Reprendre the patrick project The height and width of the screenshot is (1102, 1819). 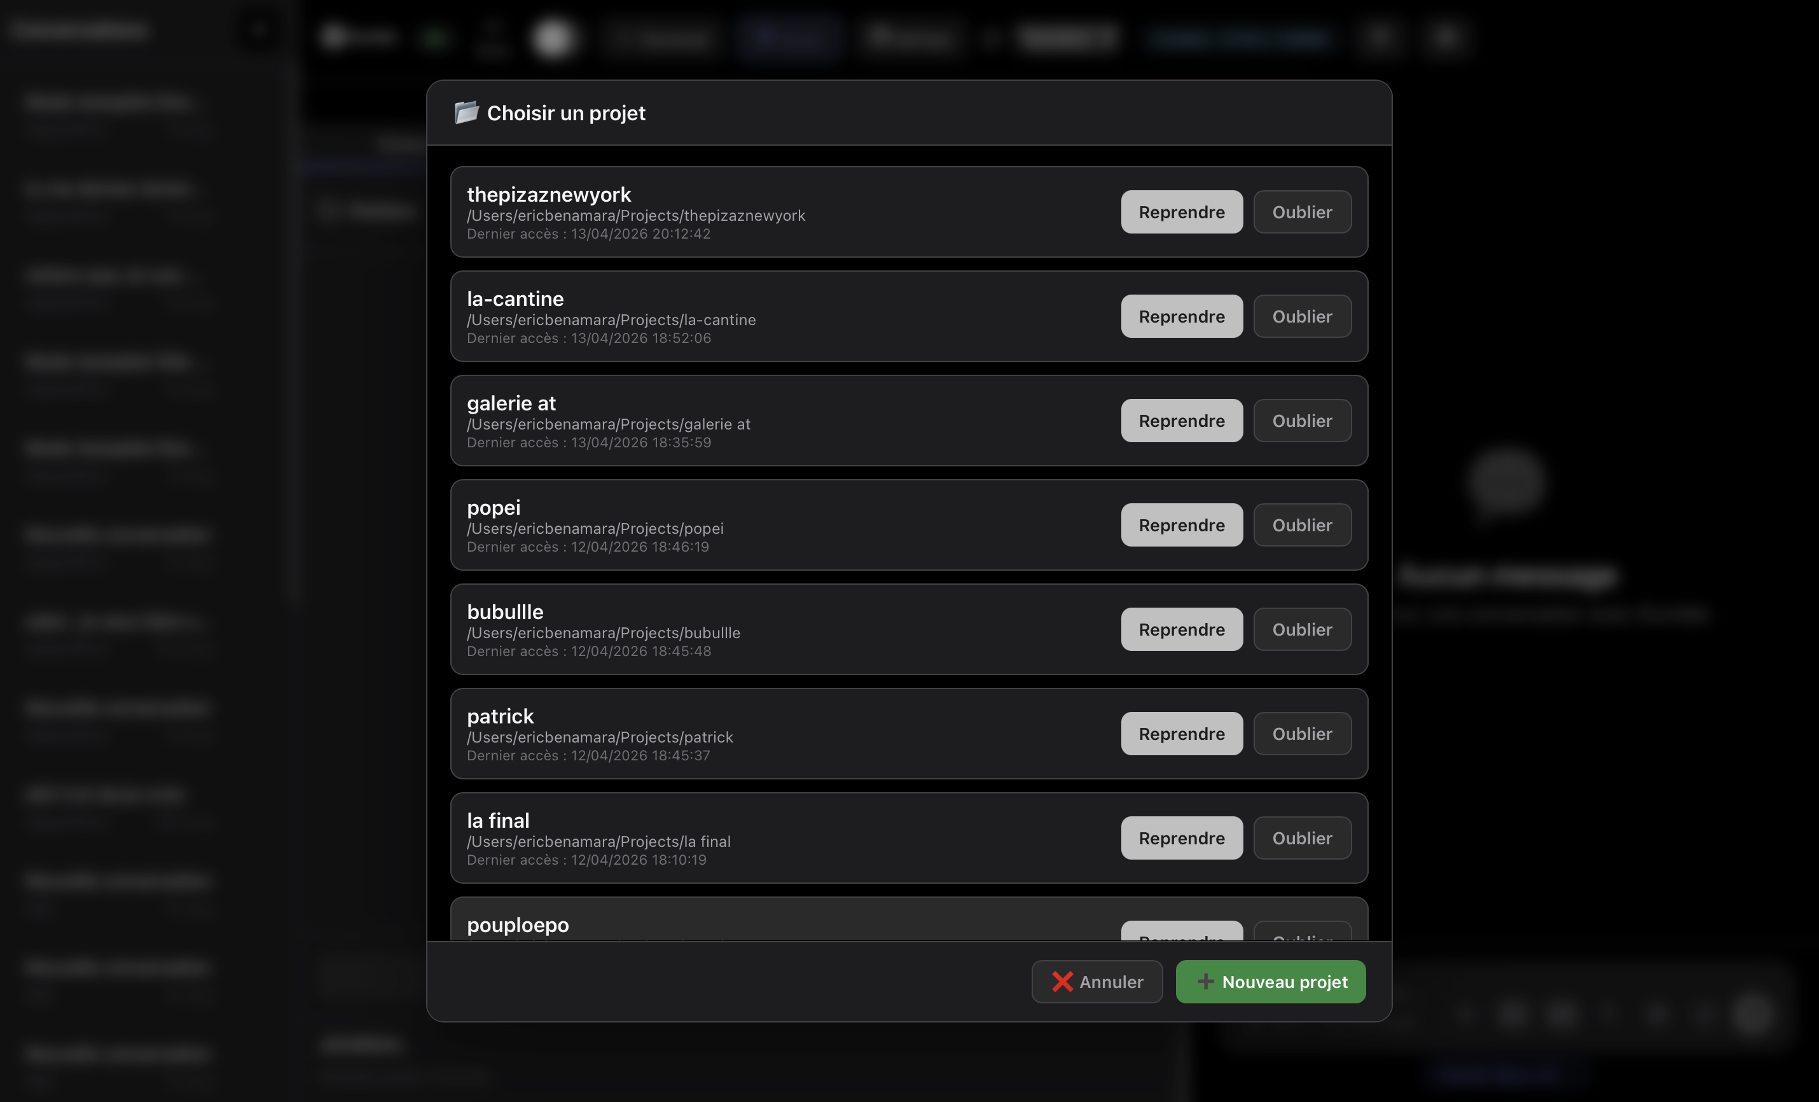[x=1180, y=734]
